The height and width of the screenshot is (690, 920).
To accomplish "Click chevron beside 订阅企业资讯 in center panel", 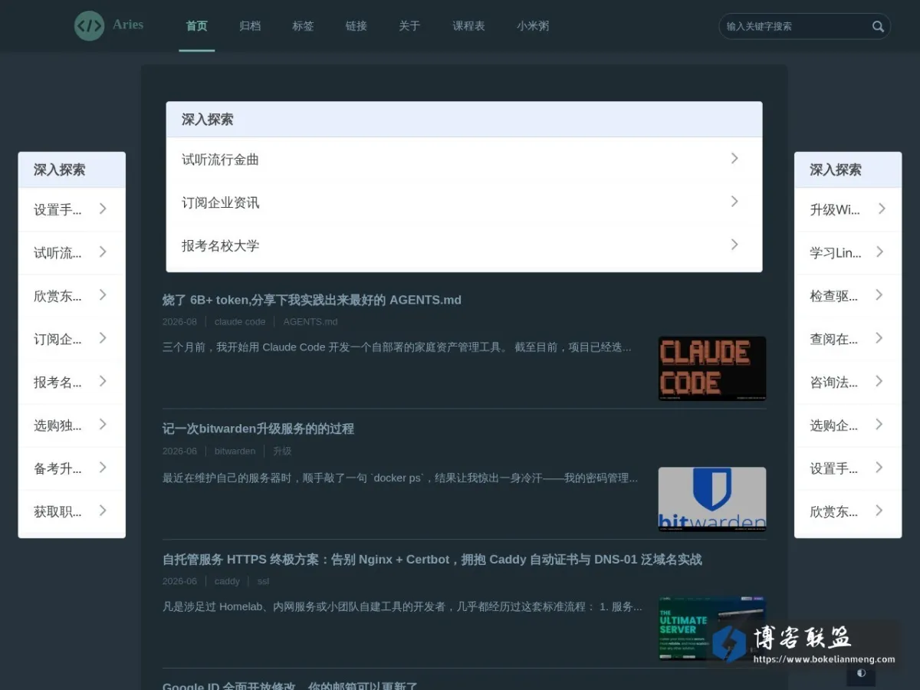I will 734,202.
